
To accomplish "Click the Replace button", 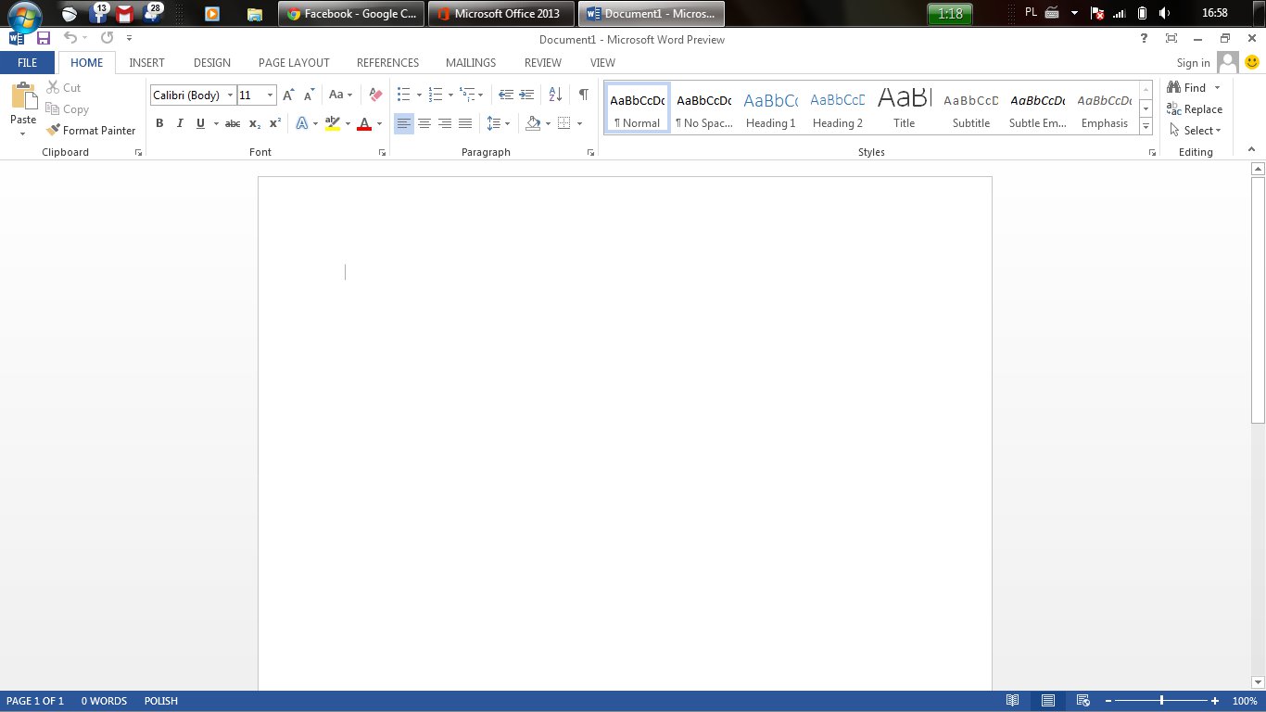I will (x=1195, y=109).
